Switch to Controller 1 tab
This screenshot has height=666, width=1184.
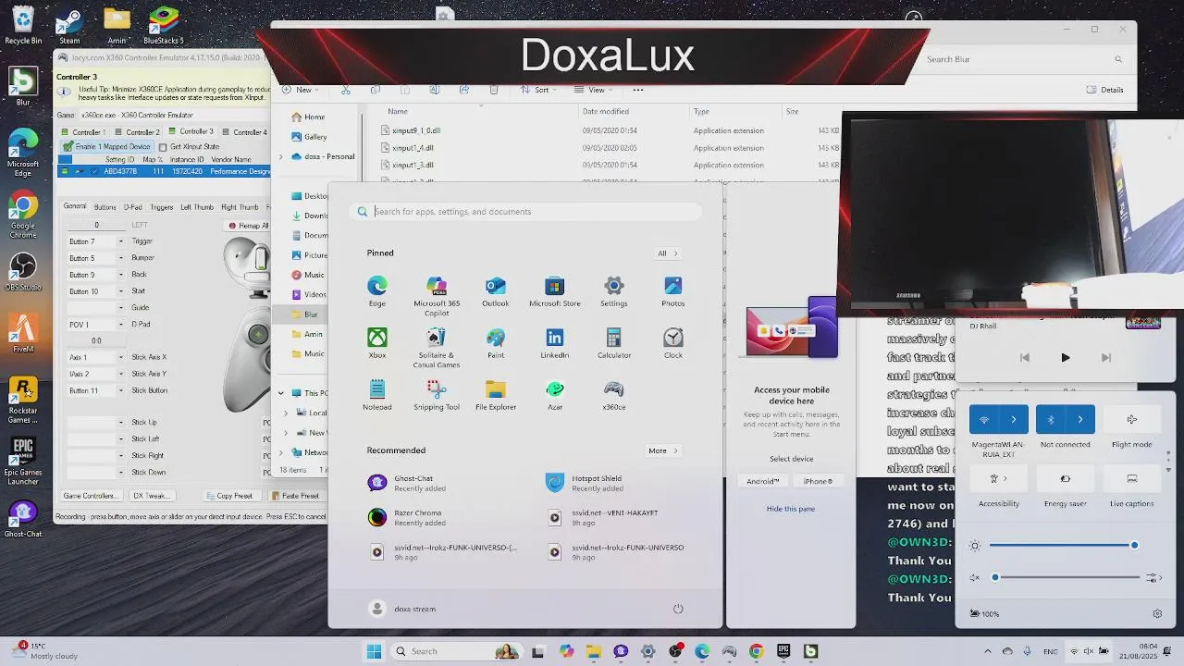click(x=83, y=131)
